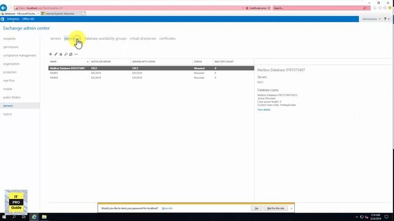
Task: Open public folders in the left navigation
Action: [12, 98]
